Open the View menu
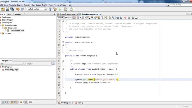Image resolution: width=192 pixels, height=108 pixels. pos(6,5)
